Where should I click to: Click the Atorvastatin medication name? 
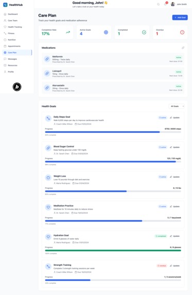[58, 85]
